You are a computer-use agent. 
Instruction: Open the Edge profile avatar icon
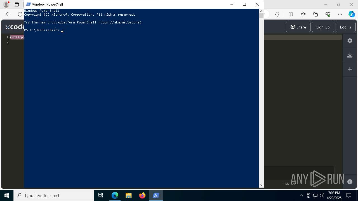6,4
